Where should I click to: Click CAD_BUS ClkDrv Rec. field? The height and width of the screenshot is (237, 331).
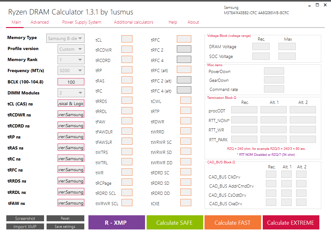(x=271, y=174)
